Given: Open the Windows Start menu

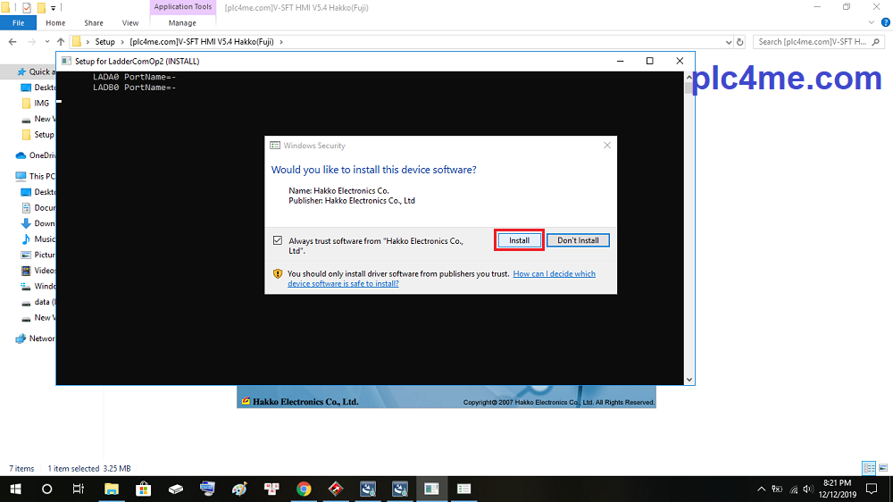Looking at the screenshot, I should 15,489.
